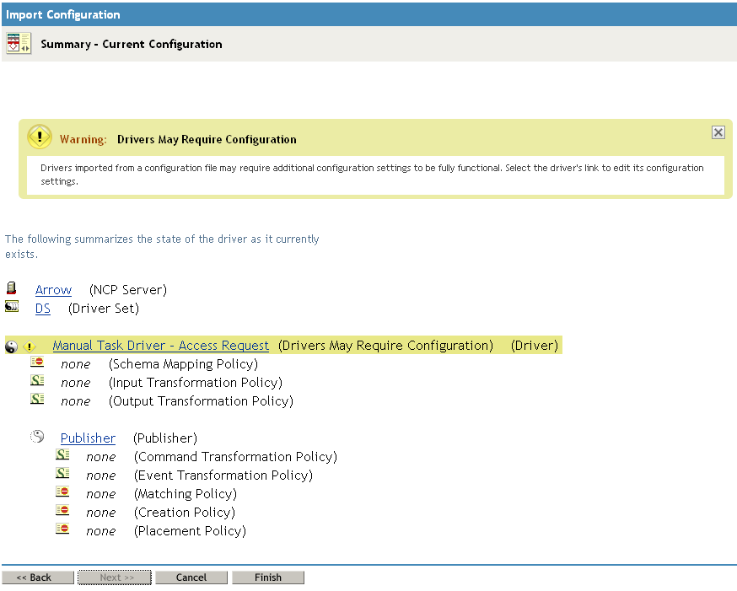This screenshot has height=591, width=737.
Task: Click Finish to complete the import
Action: tap(267, 578)
